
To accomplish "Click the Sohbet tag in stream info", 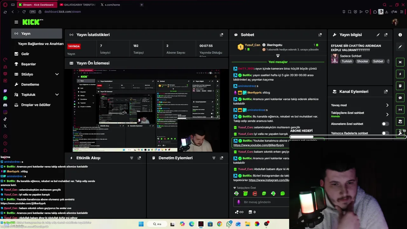I will click(x=378, y=61).
